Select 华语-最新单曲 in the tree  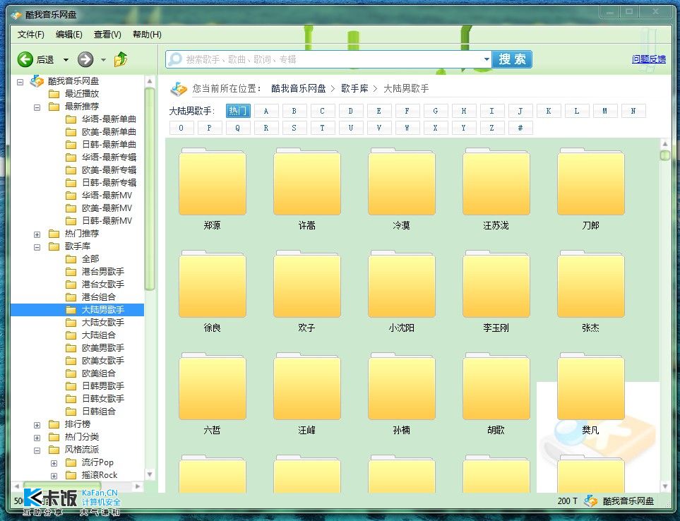click(x=109, y=119)
